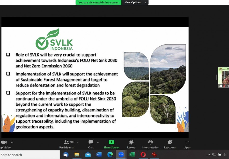Screen dimensions: 229x159
Task: Click the SVLK Indonesia logo on the slide
Action: tap(54, 39)
